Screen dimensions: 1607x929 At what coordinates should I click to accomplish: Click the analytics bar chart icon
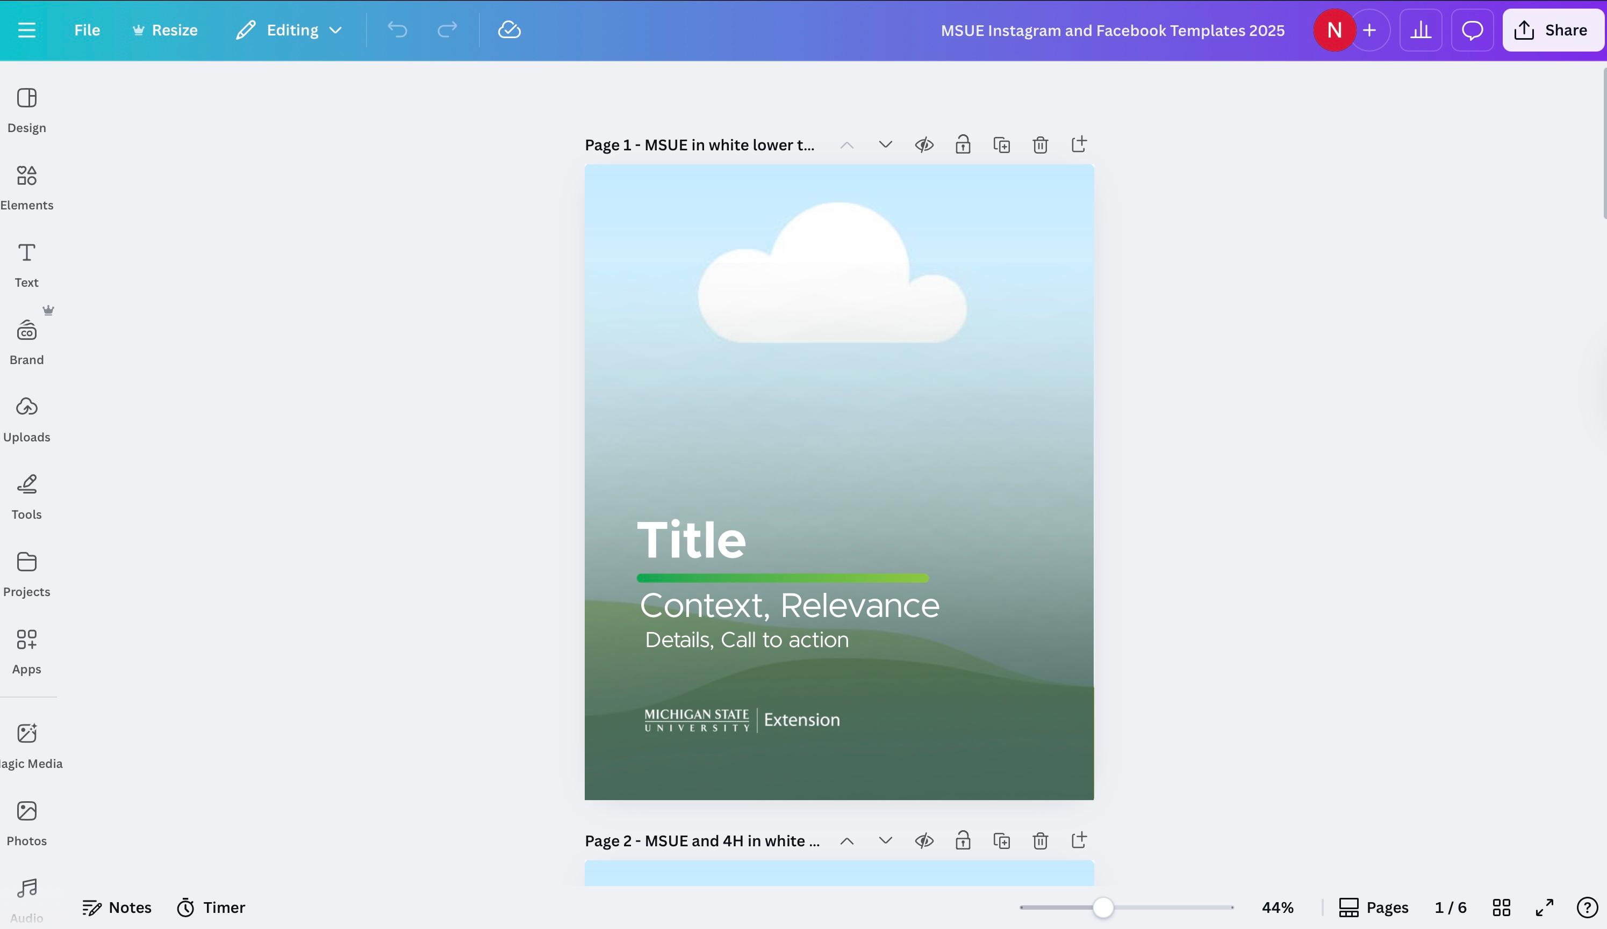1420,30
